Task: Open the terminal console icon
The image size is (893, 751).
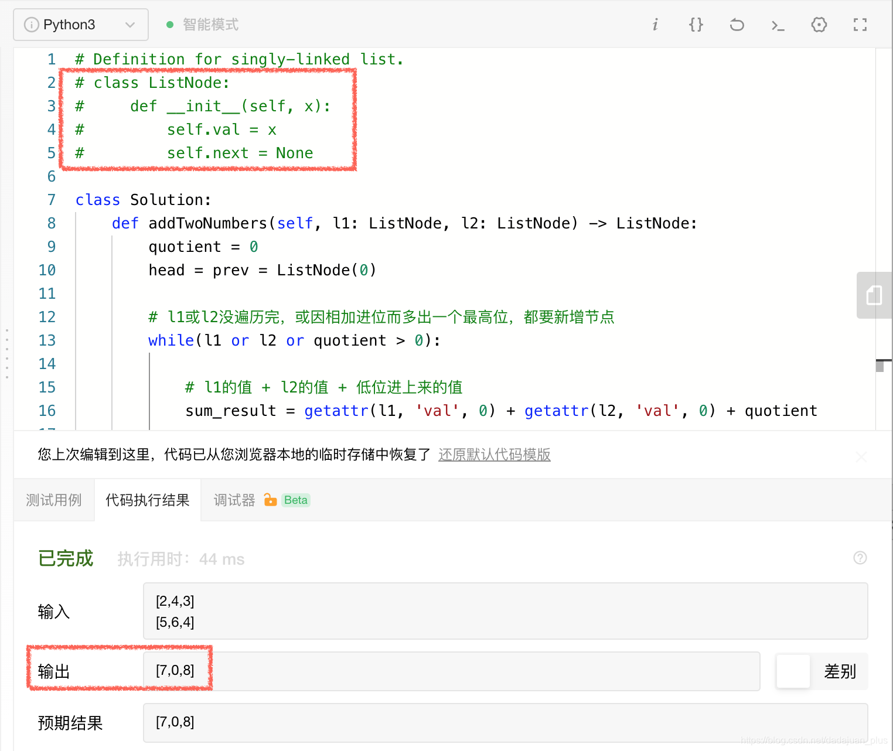Action: pyautogui.click(x=778, y=25)
